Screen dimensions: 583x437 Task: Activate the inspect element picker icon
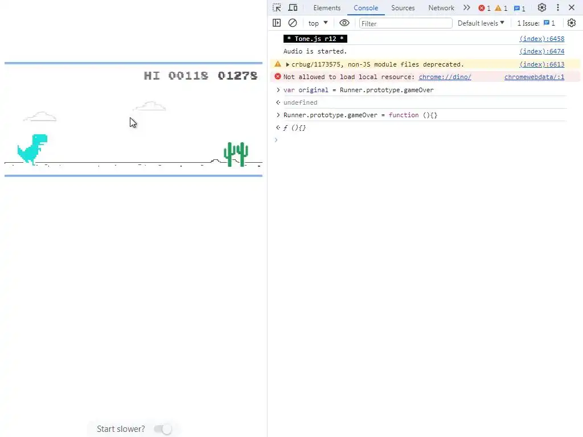(x=277, y=8)
